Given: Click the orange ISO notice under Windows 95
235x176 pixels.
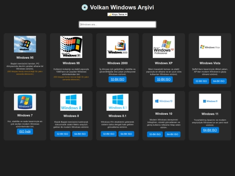Looking at the screenshot, I should pyautogui.click(x=25, y=73).
